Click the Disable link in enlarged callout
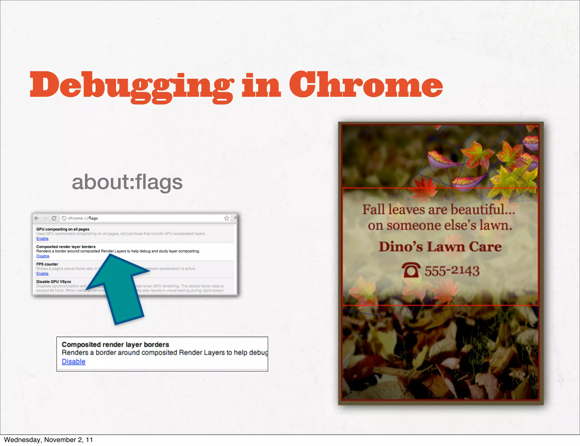This screenshot has width=580, height=446. click(x=73, y=362)
